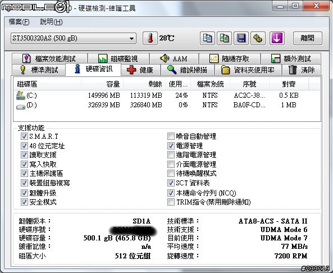Toggle the TRIM指令 checkbox

tap(171, 202)
